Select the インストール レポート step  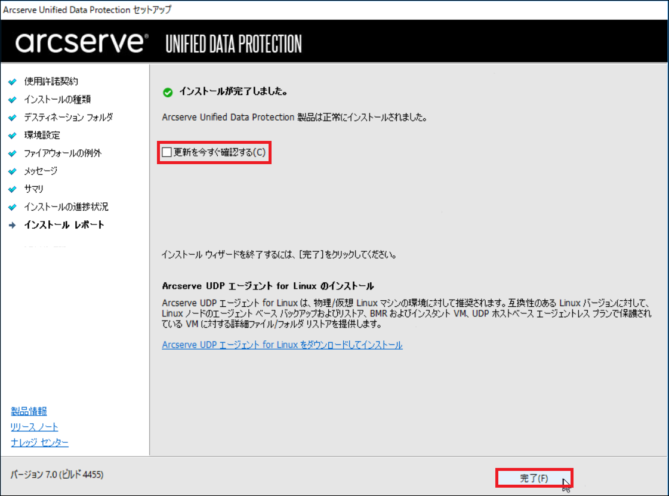64,224
